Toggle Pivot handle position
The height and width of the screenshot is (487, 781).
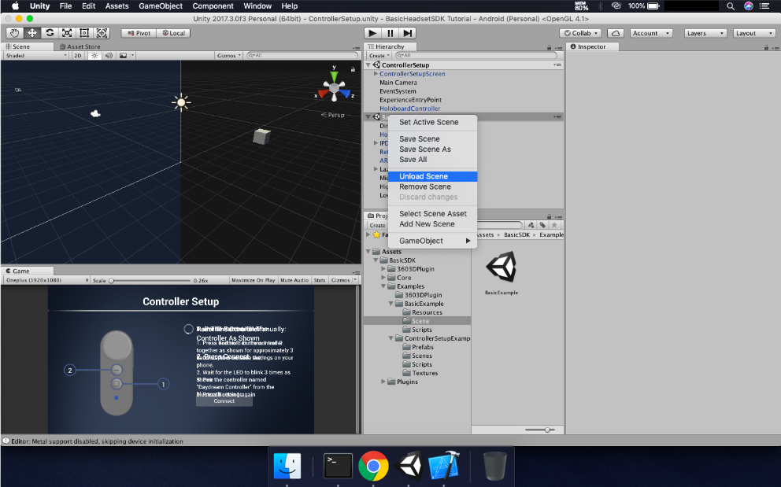click(139, 33)
